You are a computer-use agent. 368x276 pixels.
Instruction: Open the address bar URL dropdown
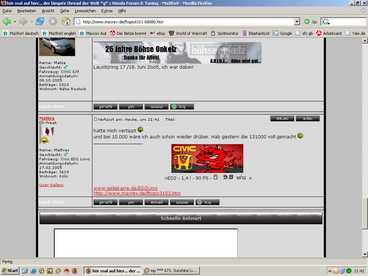coord(297,22)
